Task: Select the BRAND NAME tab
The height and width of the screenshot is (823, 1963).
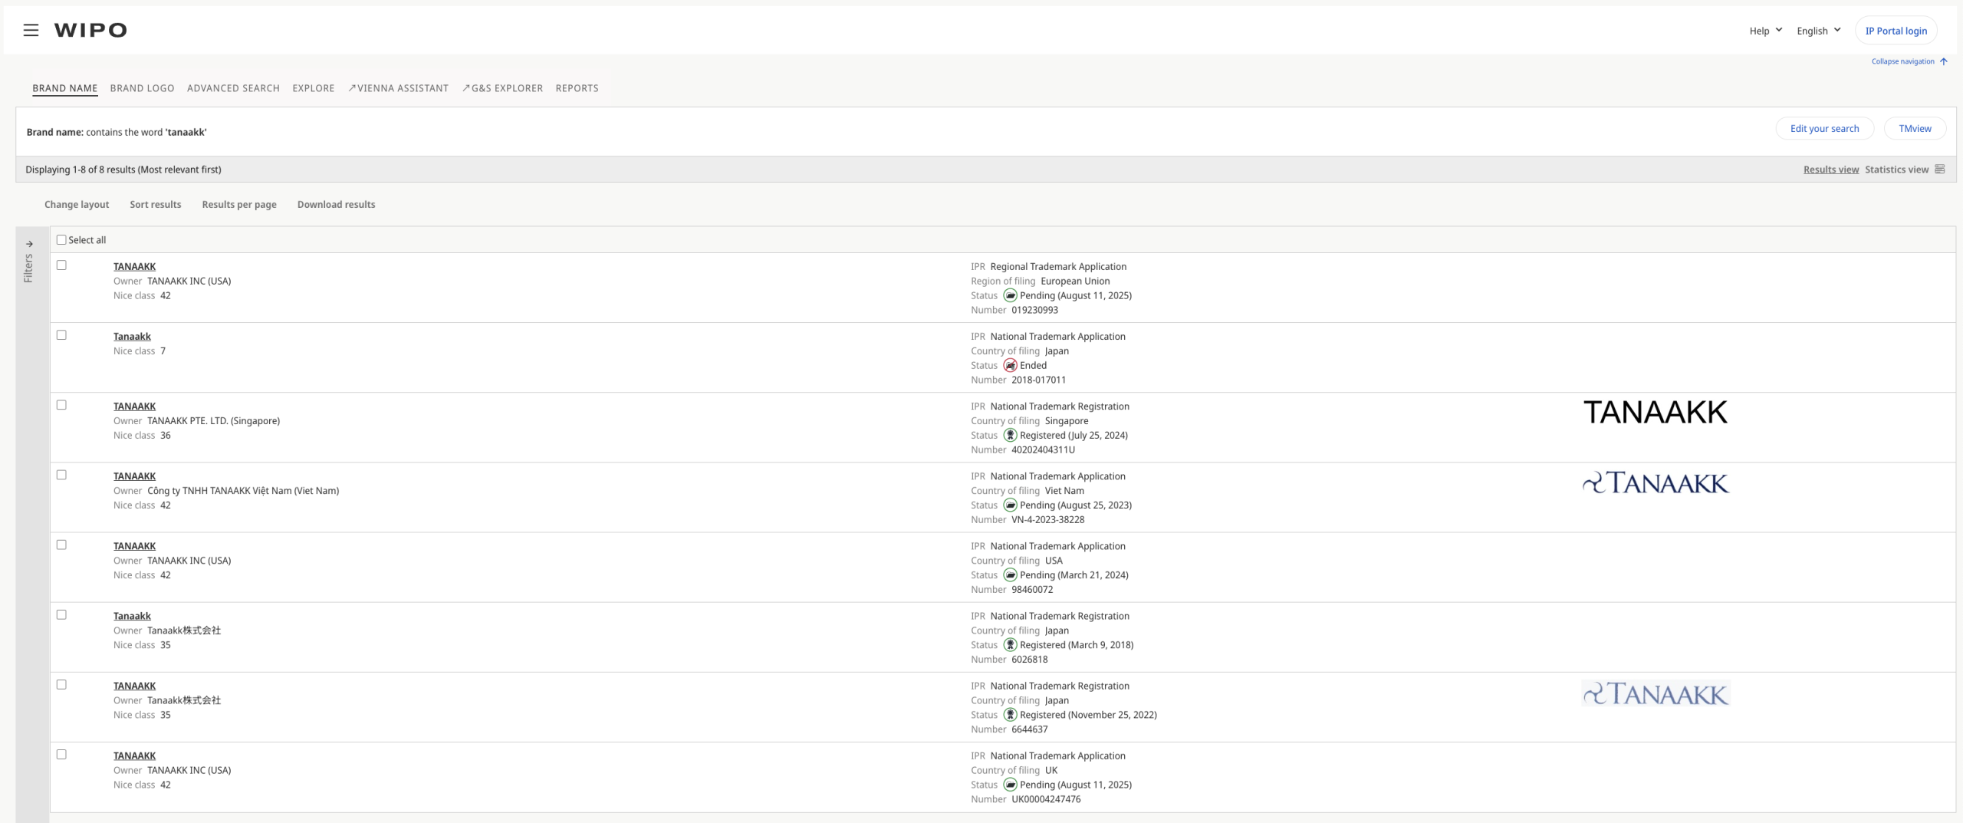Action: point(65,88)
